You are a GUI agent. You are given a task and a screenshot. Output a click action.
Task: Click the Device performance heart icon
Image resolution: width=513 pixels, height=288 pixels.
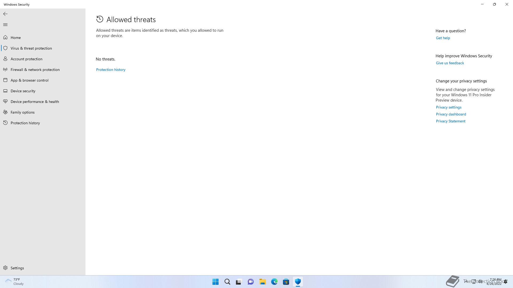click(5, 101)
